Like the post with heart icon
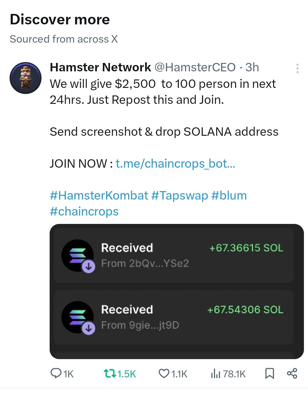The height and width of the screenshot is (400, 308). point(164,373)
